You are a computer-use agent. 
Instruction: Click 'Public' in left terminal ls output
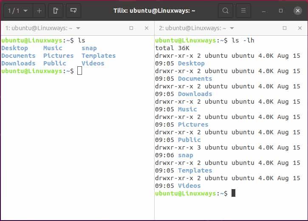(x=55, y=63)
